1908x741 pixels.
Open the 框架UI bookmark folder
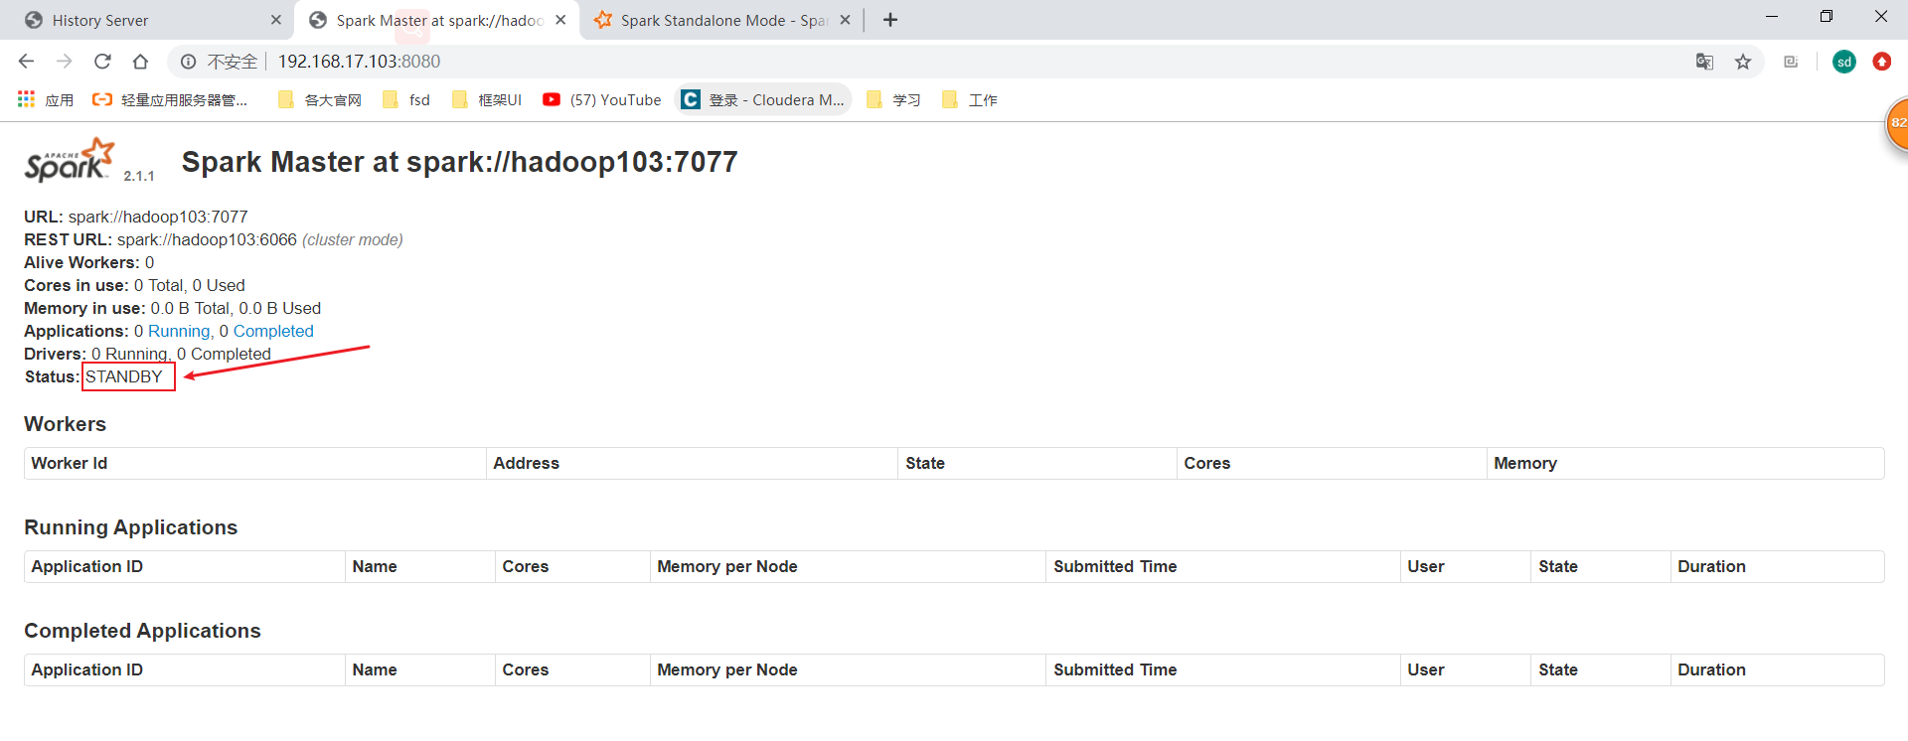[x=487, y=99]
